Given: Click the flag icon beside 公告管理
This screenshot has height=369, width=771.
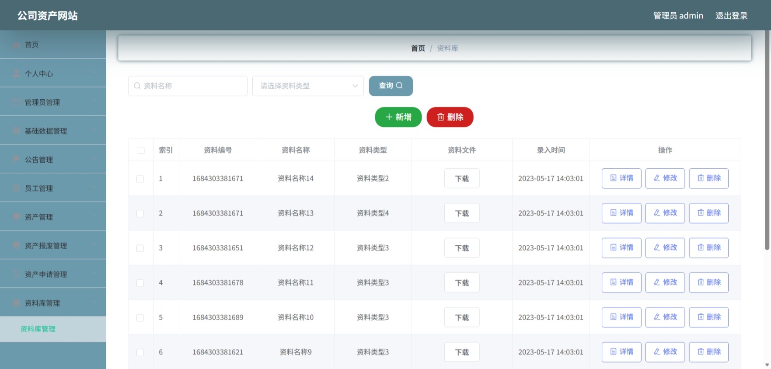Looking at the screenshot, I should [16, 159].
